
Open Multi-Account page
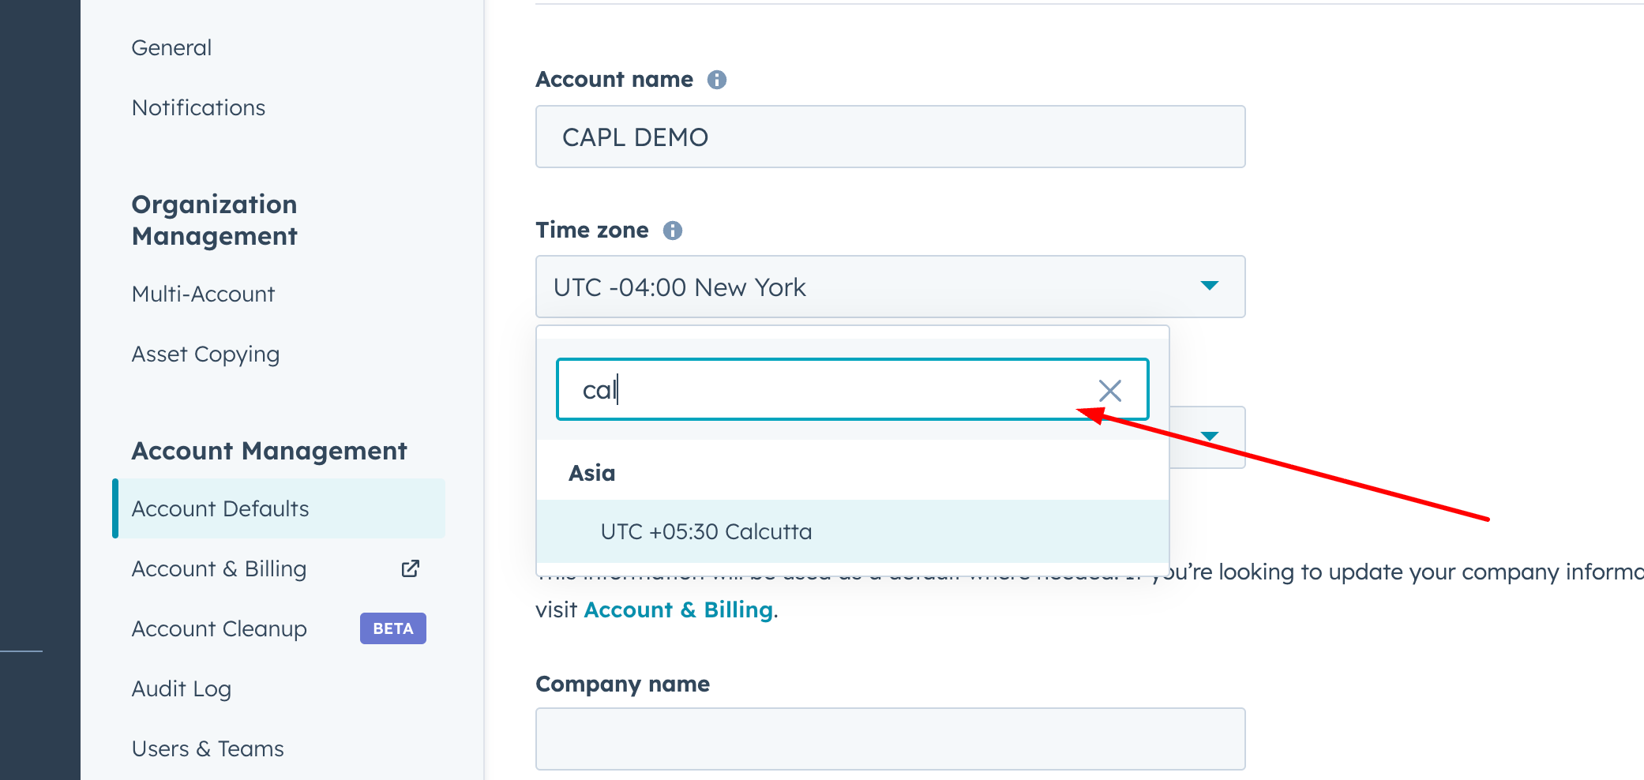(203, 294)
